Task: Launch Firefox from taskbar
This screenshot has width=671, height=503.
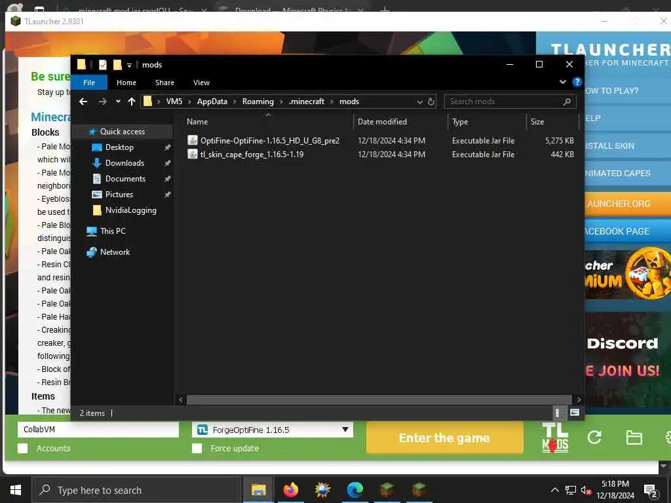Action: click(290, 490)
